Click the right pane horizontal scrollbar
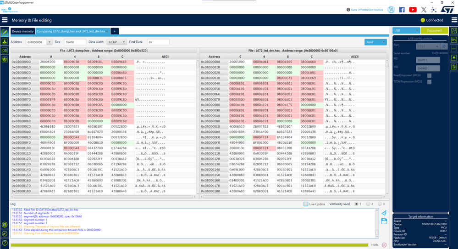458x249 pixels. point(292,197)
